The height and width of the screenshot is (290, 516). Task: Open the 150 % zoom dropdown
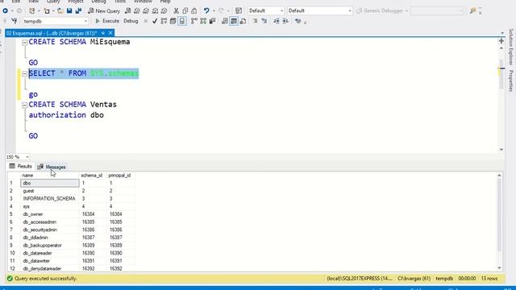click(27, 157)
